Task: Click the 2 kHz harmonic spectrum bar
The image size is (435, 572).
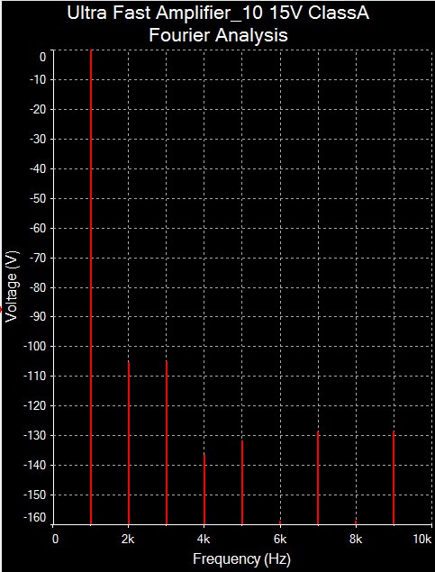Action: point(129,443)
